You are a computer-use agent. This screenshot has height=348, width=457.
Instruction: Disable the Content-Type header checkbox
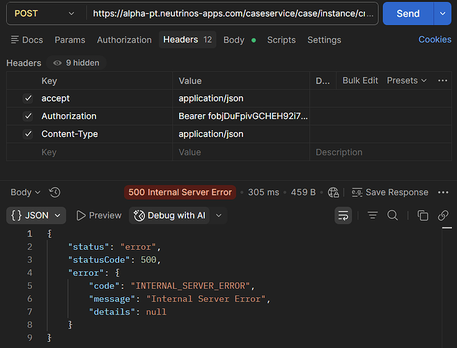[28, 134]
